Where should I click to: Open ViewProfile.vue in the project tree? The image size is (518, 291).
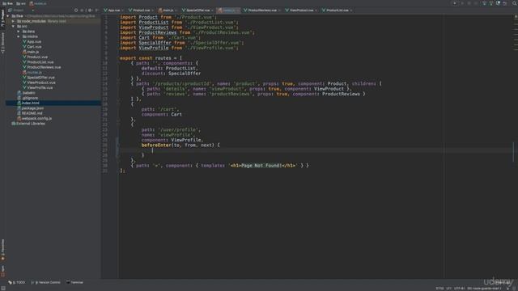(38, 87)
